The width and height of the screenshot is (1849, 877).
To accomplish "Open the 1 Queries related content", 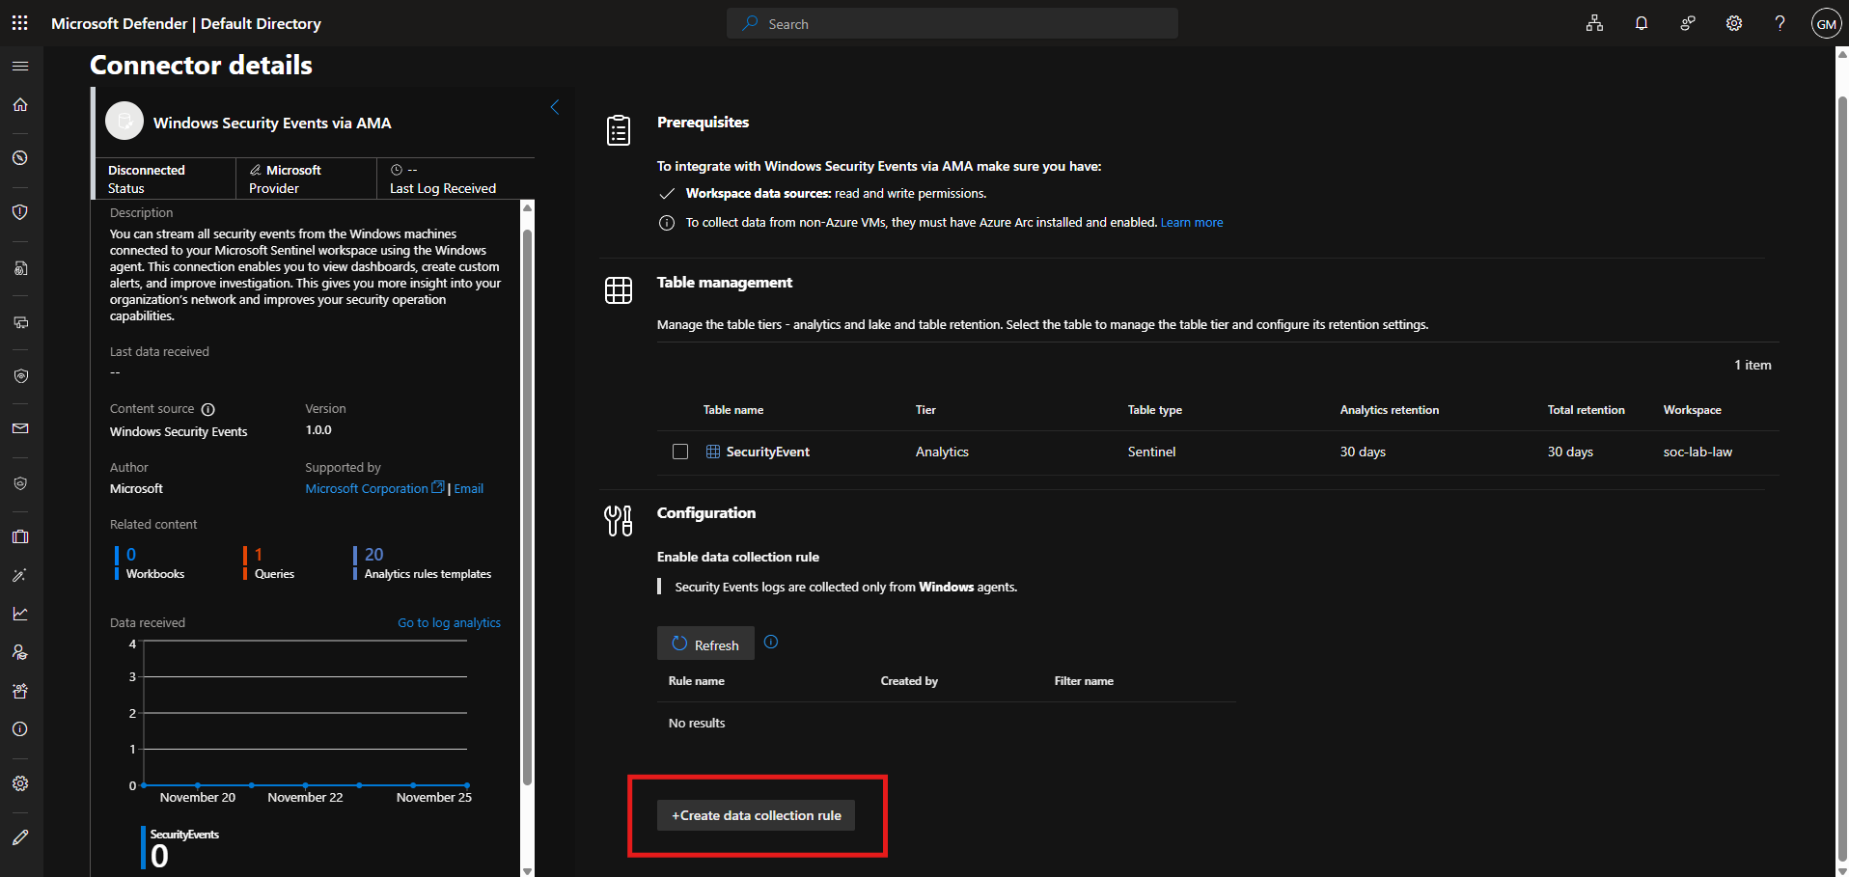I will 270,563.
